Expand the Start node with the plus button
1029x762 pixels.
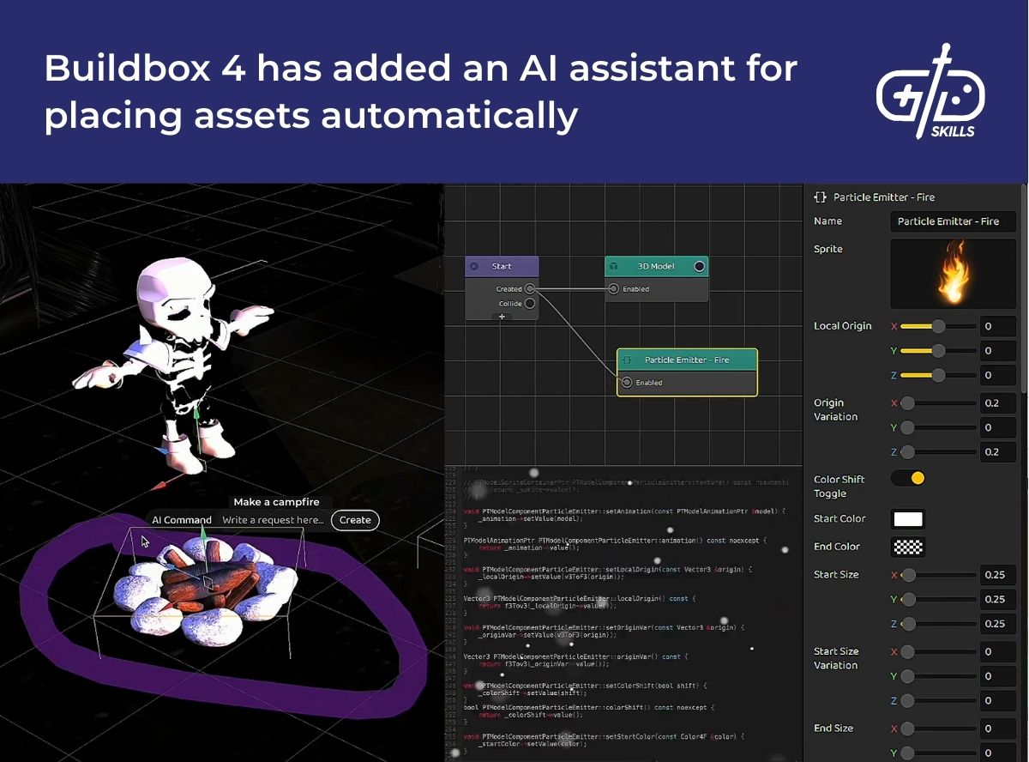(x=502, y=316)
